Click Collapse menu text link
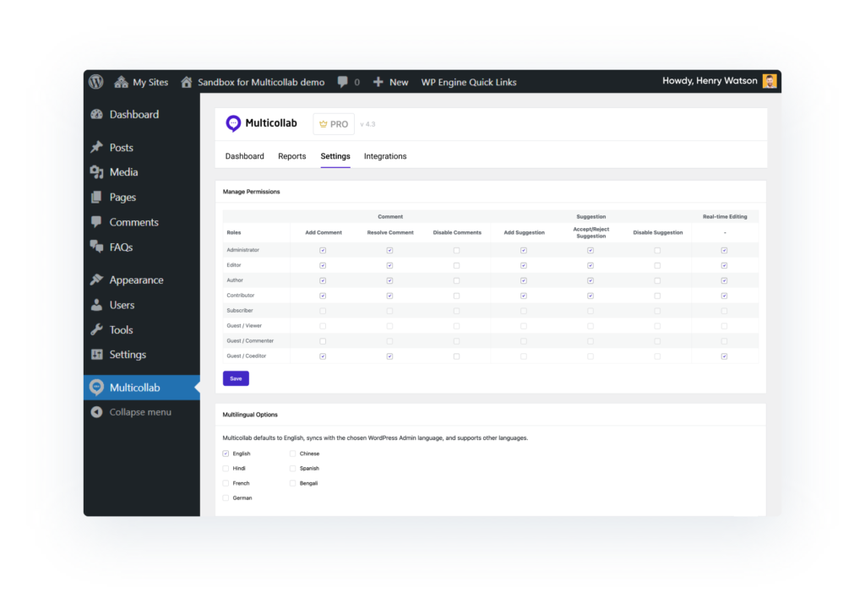Screen dimensions: 865x614 click(x=140, y=412)
